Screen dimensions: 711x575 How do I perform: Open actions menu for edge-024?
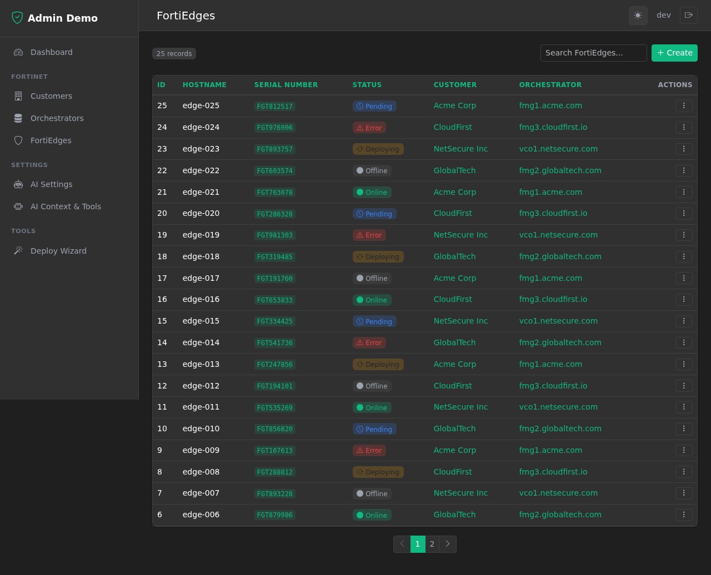[x=684, y=127]
